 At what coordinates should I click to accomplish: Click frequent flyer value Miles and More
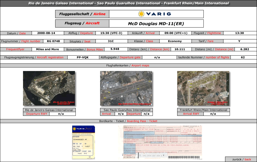[x=47, y=49]
